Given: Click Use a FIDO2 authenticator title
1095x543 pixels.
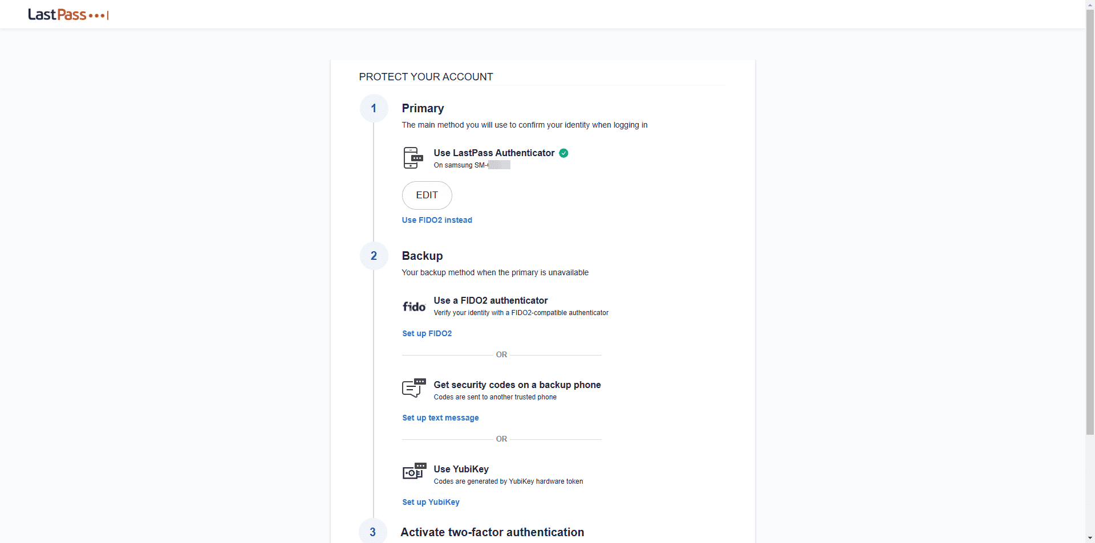Looking at the screenshot, I should point(490,300).
